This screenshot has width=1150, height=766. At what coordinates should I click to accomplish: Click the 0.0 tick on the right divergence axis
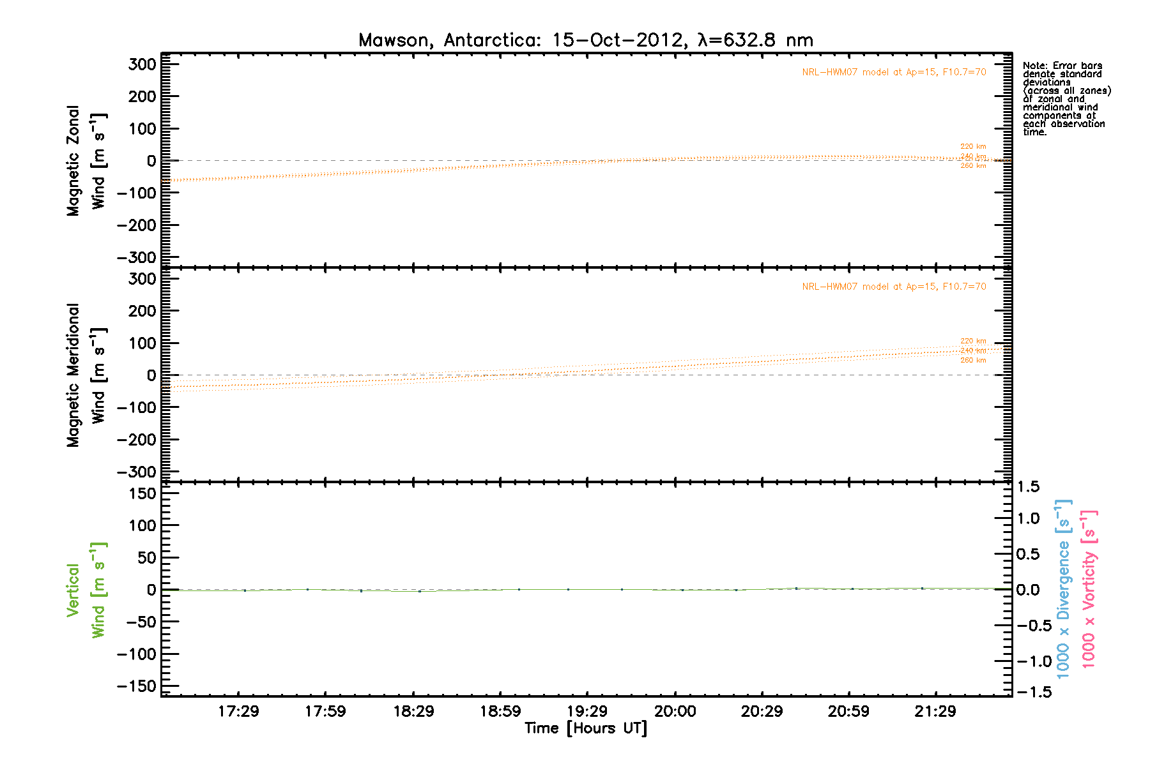pyautogui.click(x=1027, y=590)
